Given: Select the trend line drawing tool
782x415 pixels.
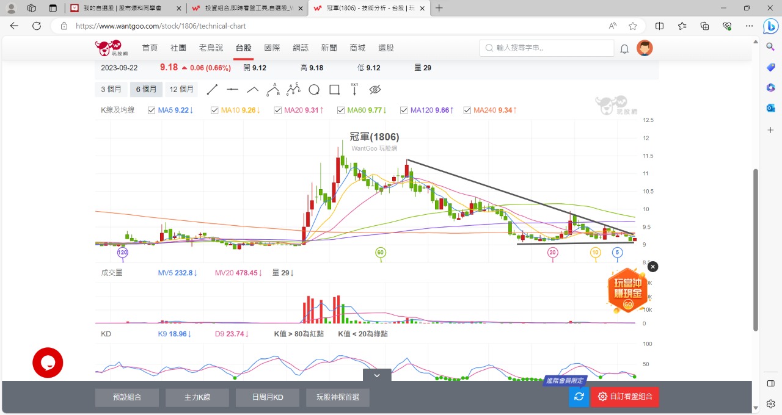Looking at the screenshot, I should (212, 90).
